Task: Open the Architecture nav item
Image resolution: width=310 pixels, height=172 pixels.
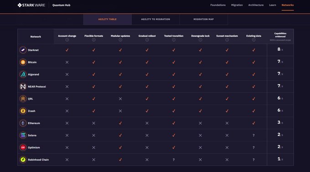Action: tap(256, 5)
